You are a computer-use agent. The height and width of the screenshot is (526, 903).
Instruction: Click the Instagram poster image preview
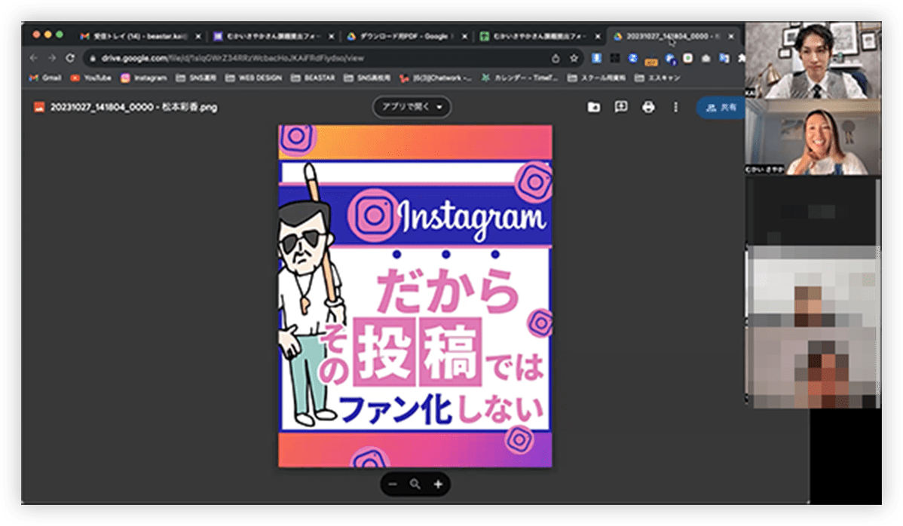[415, 295]
